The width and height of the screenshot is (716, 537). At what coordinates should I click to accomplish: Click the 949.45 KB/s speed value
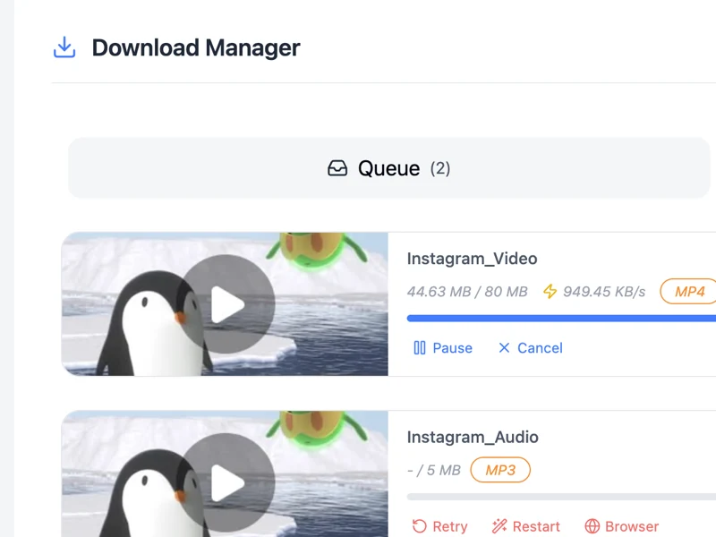click(x=604, y=292)
